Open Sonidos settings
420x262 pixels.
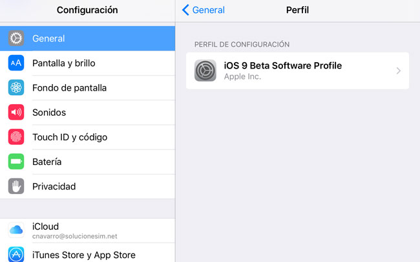[88, 113]
